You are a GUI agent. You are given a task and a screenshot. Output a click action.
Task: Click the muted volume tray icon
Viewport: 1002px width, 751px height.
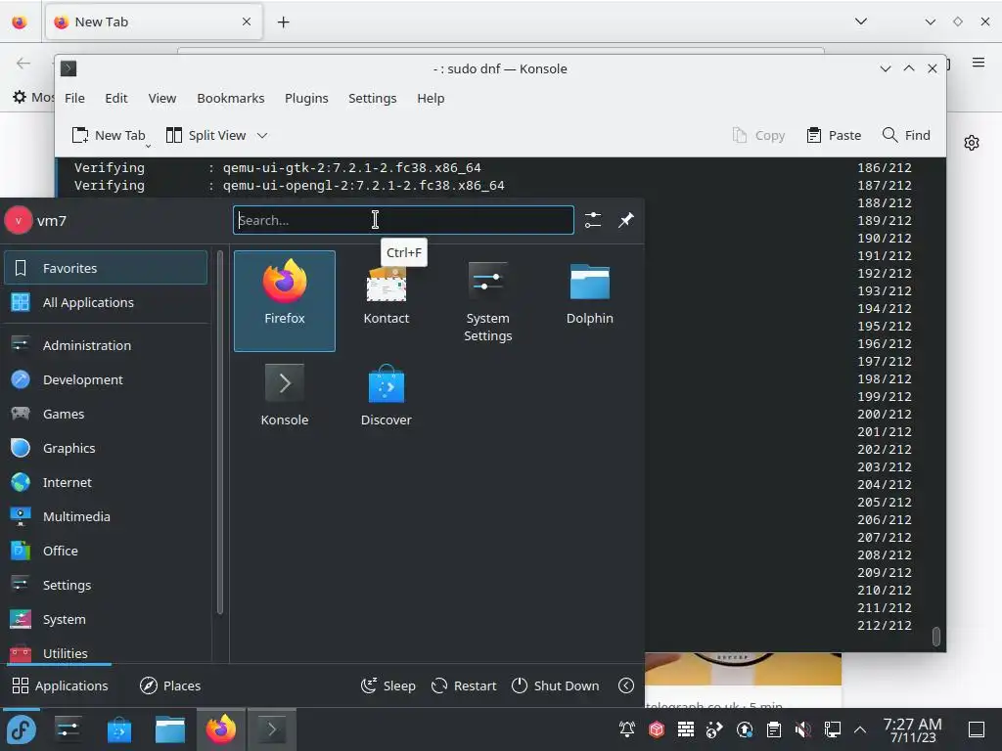coord(803,729)
